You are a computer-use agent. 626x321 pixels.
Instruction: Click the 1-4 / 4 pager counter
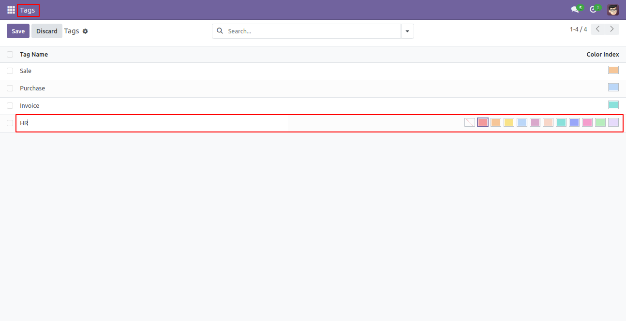578,29
